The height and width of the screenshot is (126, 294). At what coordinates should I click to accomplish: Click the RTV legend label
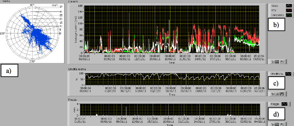[x=274, y=11]
